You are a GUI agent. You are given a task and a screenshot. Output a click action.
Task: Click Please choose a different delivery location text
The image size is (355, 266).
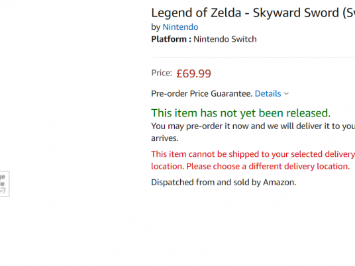[268, 166]
